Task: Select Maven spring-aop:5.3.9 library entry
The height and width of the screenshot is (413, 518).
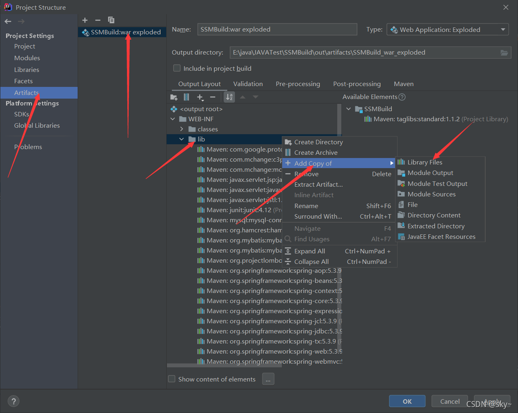Action: [269, 271]
